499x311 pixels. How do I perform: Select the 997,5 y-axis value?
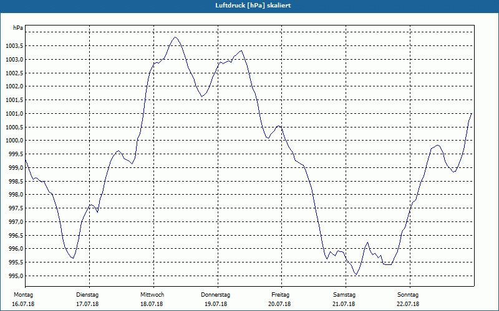pos(16,208)
